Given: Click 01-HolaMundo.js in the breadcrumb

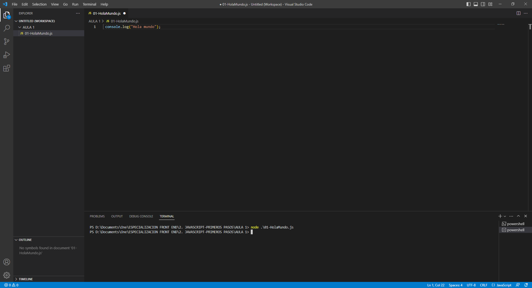Looking at the screenshot, I should click(122, 21).
